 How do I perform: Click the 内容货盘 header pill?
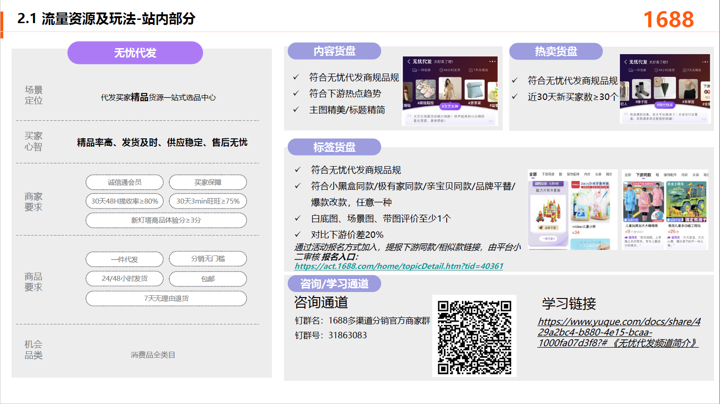pyautogui.click(x=335, y=51)
